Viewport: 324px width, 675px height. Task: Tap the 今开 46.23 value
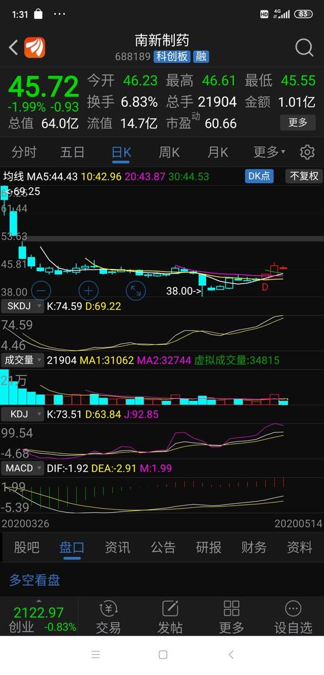tap(140, 80)
